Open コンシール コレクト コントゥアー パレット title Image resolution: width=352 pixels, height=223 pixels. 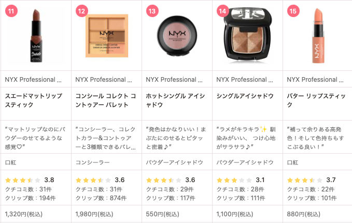[106, 100]
